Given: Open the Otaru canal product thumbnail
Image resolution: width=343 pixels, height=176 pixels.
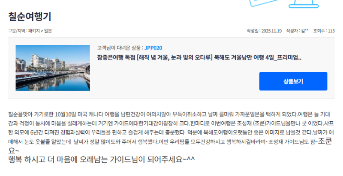Looking at the screenshot, I should [x=53, y=68].
